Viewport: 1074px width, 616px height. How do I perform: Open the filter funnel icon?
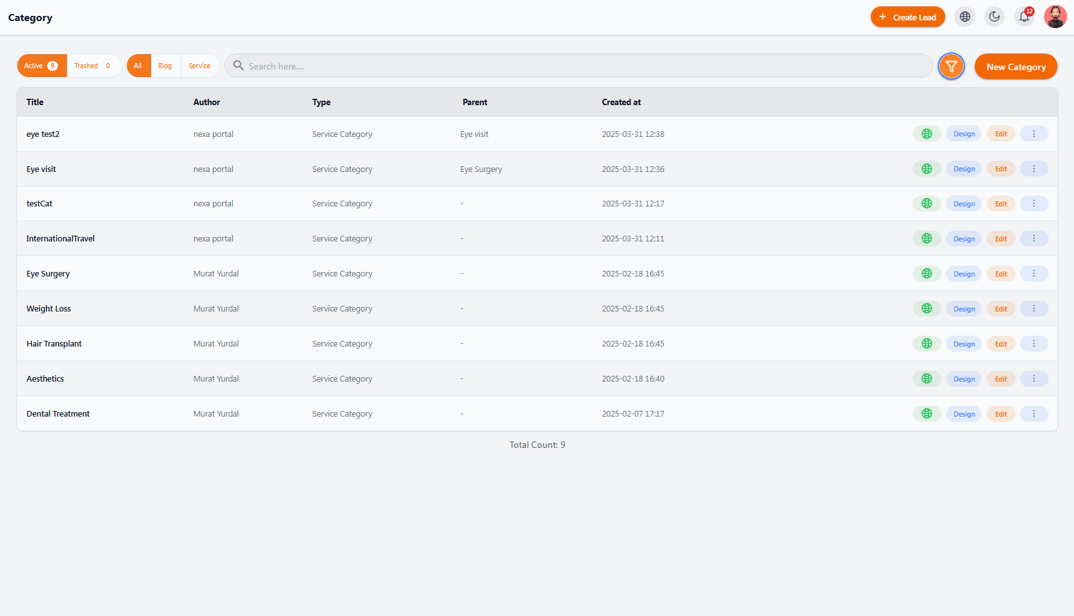pos(951,66)
